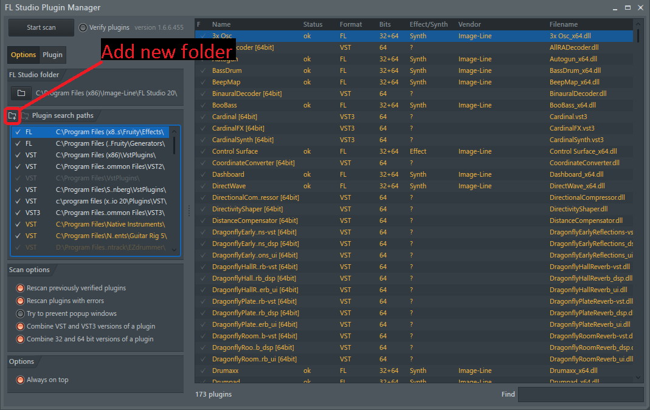Viewport: 650px width, 410px height.
Task: Click the scroll up arrow in plugin table
Action: pos(638,24)
